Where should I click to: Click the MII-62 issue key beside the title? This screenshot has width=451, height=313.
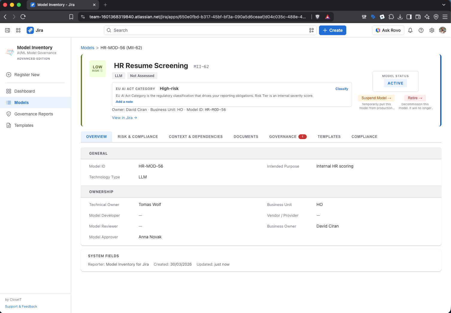(x=201, y=67)
